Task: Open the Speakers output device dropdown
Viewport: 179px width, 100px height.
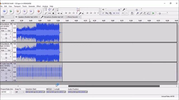Action: [x=29, y=17]
